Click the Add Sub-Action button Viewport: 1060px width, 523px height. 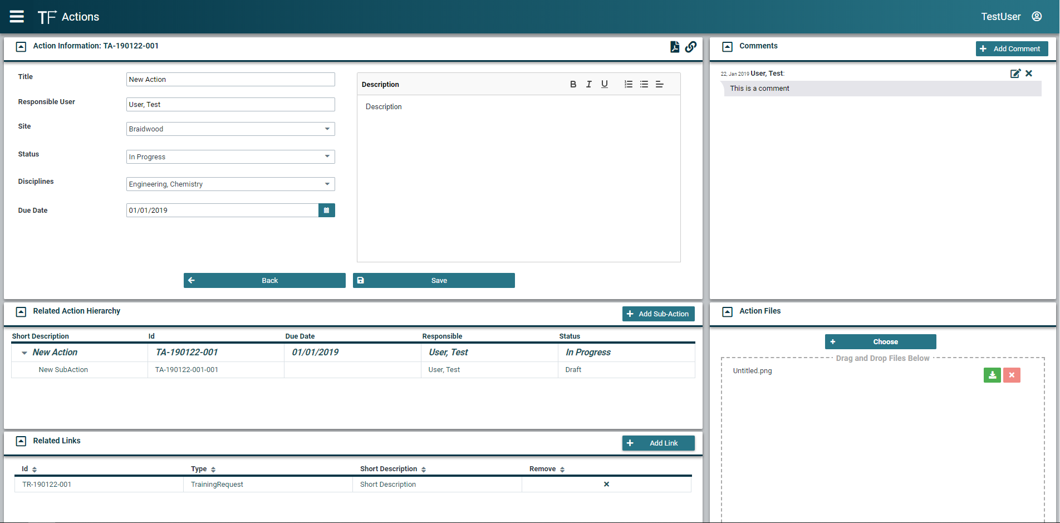[x=658, y=314]
